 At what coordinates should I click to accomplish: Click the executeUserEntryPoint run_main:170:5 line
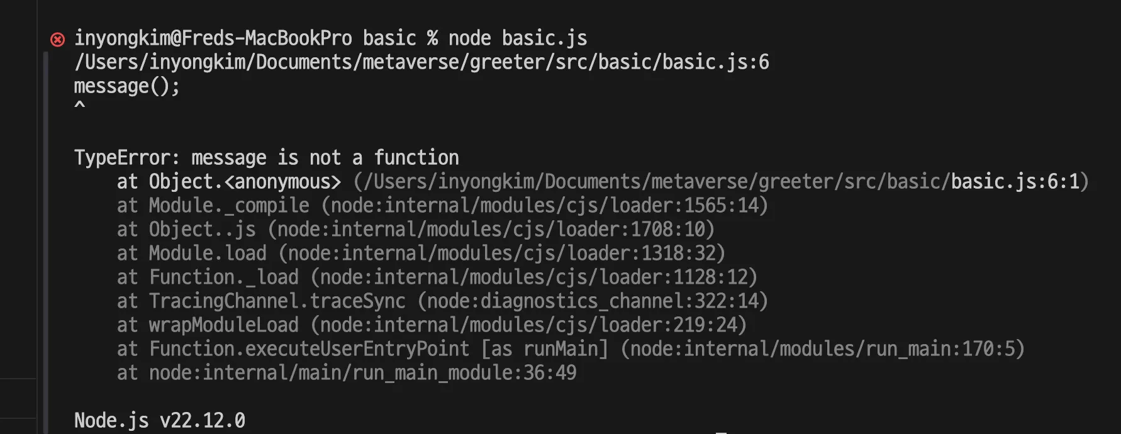tap(571, 349)
